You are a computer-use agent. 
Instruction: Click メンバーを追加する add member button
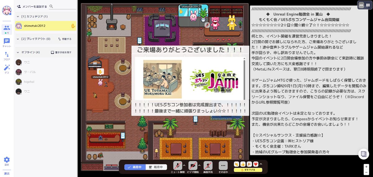pyautogui.click(x=32, y=6)
